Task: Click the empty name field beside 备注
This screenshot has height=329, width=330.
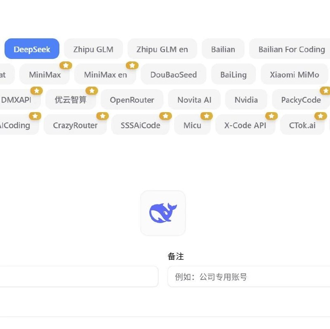Action: [x=79, y=276]
